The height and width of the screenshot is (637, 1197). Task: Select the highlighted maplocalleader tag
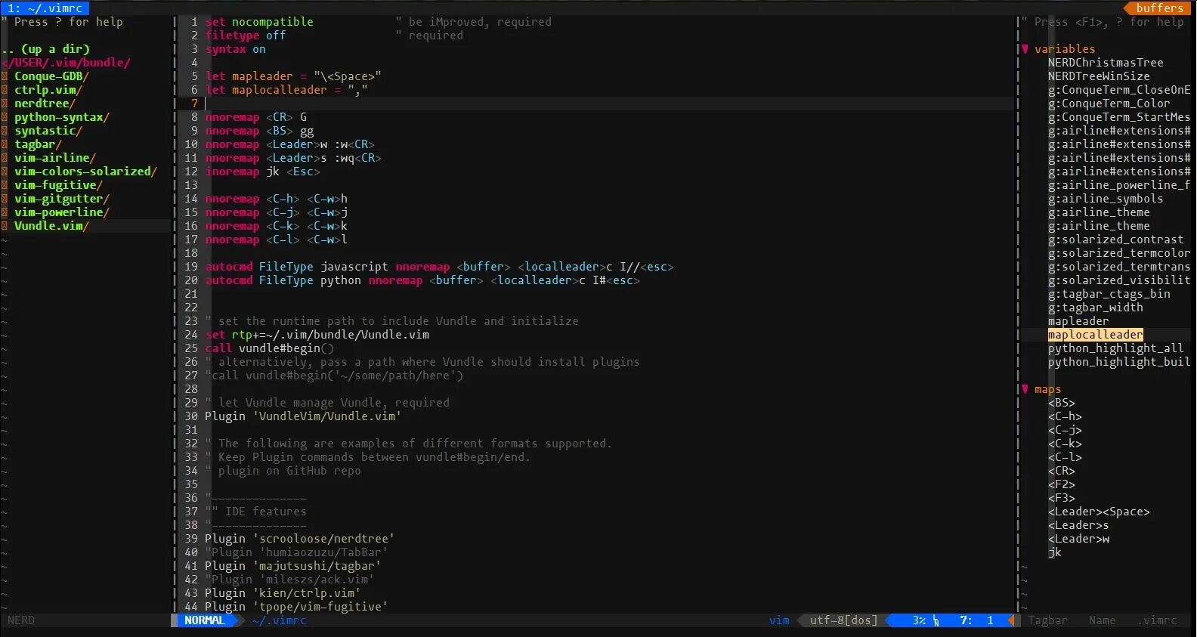1096,335
